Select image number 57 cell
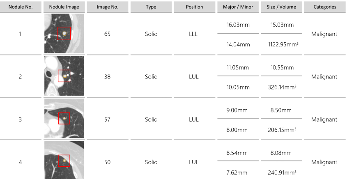 [107, 119]
